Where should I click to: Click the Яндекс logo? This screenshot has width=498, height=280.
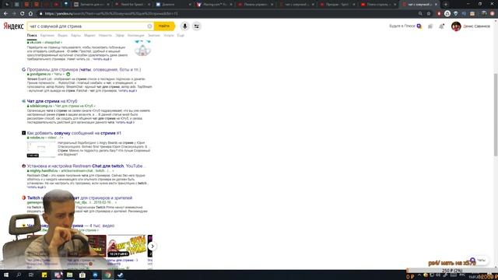(x=14, y=26)
